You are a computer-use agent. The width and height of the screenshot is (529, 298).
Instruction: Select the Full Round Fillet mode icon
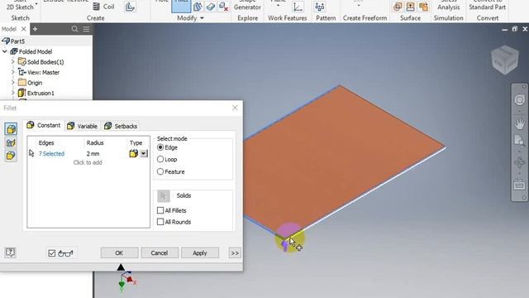coord(11,156)
